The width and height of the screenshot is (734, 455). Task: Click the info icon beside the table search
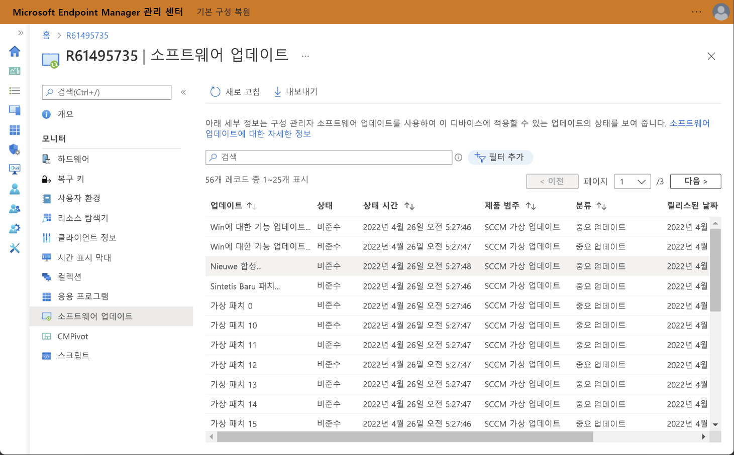click(458, 158)
